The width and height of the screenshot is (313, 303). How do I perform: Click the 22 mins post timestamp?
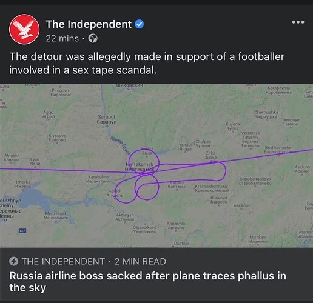[62, 38]
